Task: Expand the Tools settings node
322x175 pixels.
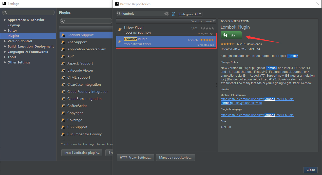Action: [x=5, y=57]
